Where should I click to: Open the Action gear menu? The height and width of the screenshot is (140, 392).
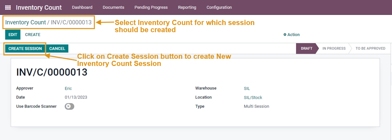pyautogui.click(x=291, y=35)
